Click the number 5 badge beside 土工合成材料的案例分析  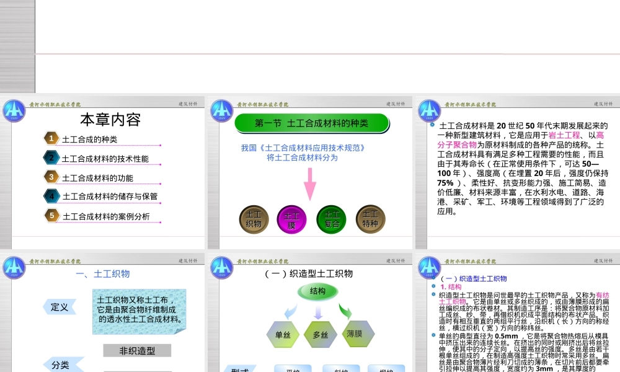pos(51,215)
